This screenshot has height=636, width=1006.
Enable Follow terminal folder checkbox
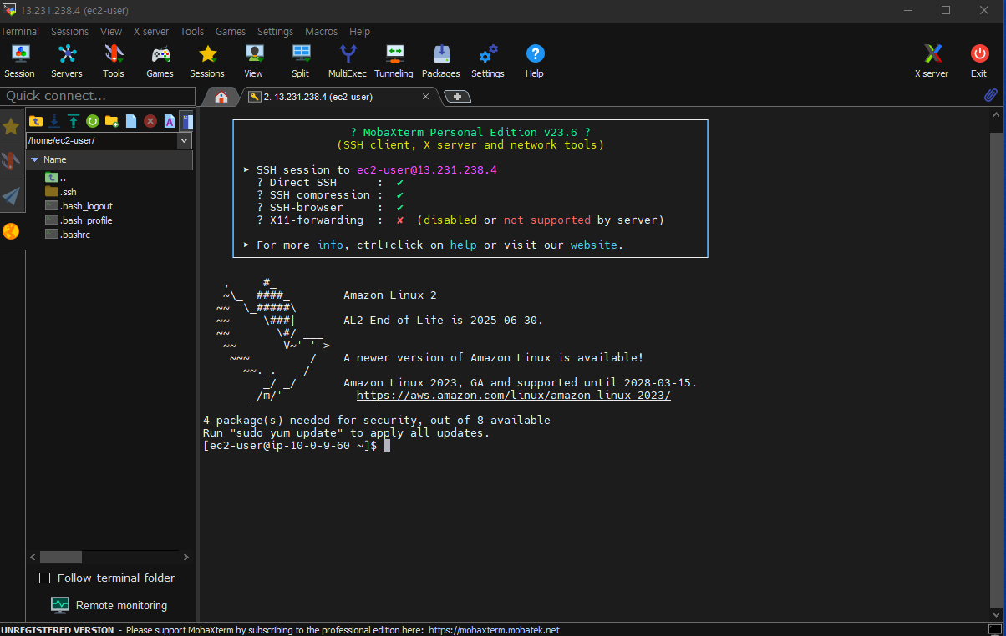[45, 578]
